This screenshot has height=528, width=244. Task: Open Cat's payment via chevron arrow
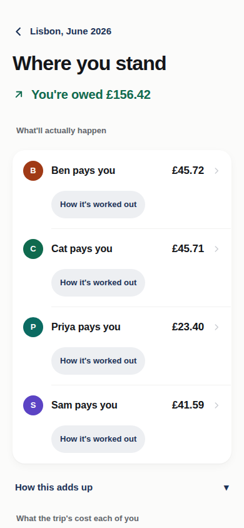click(x=216, y=249)
